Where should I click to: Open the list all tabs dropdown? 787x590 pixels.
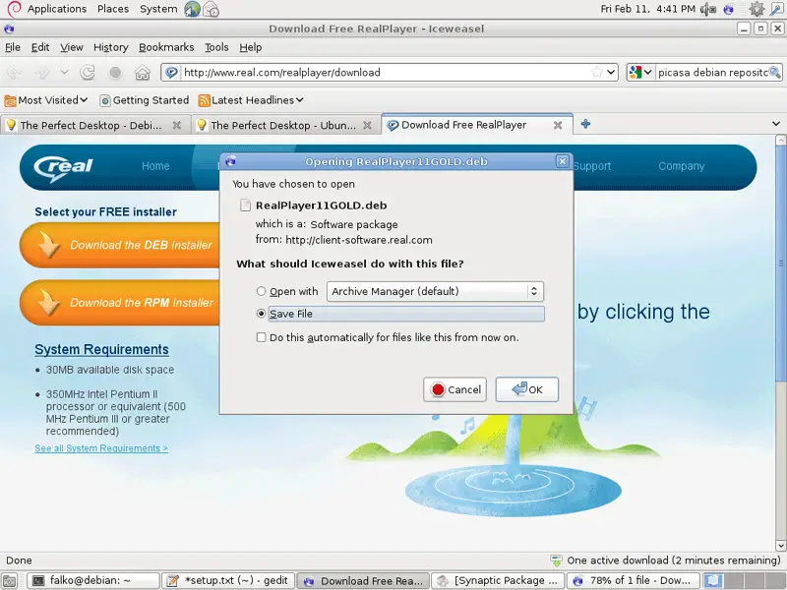point(776,124)
